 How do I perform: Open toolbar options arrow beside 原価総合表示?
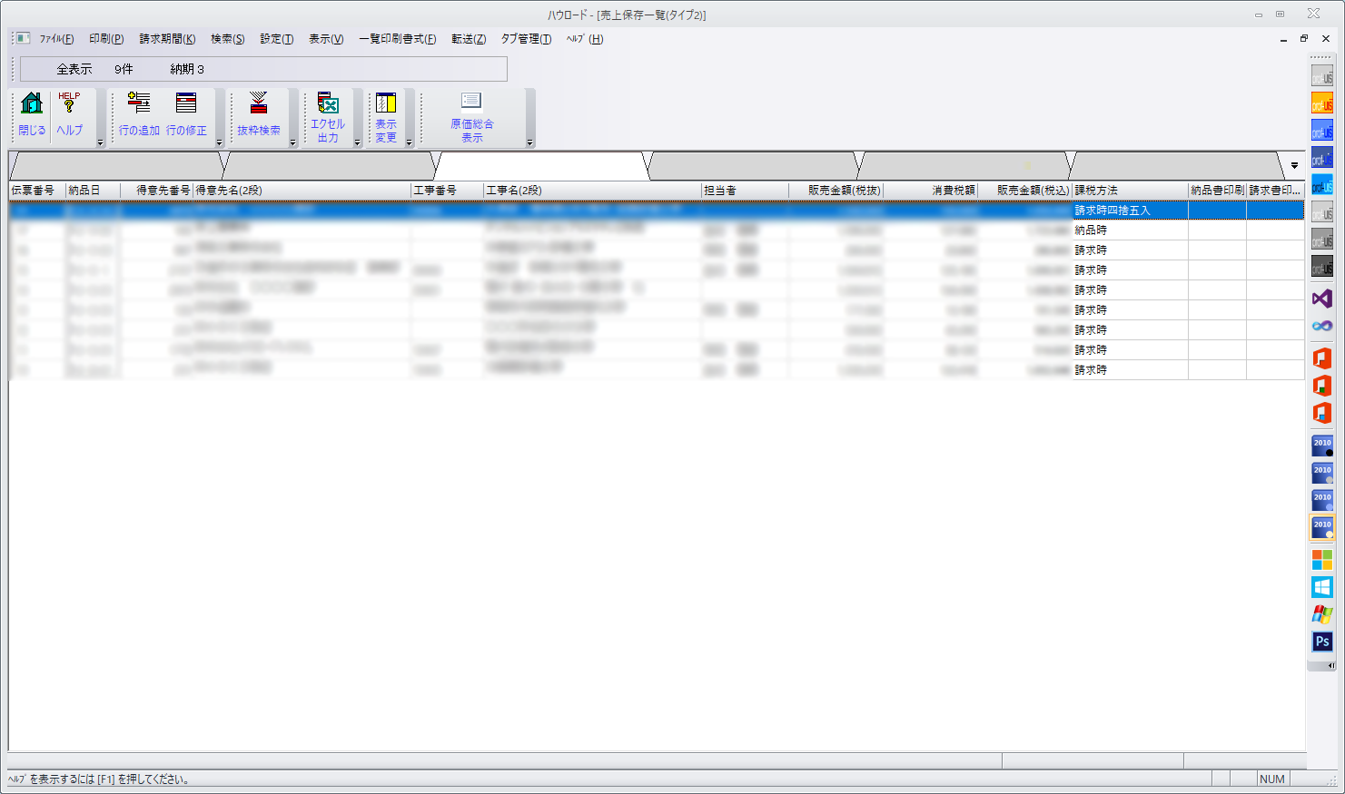(529, 142)
